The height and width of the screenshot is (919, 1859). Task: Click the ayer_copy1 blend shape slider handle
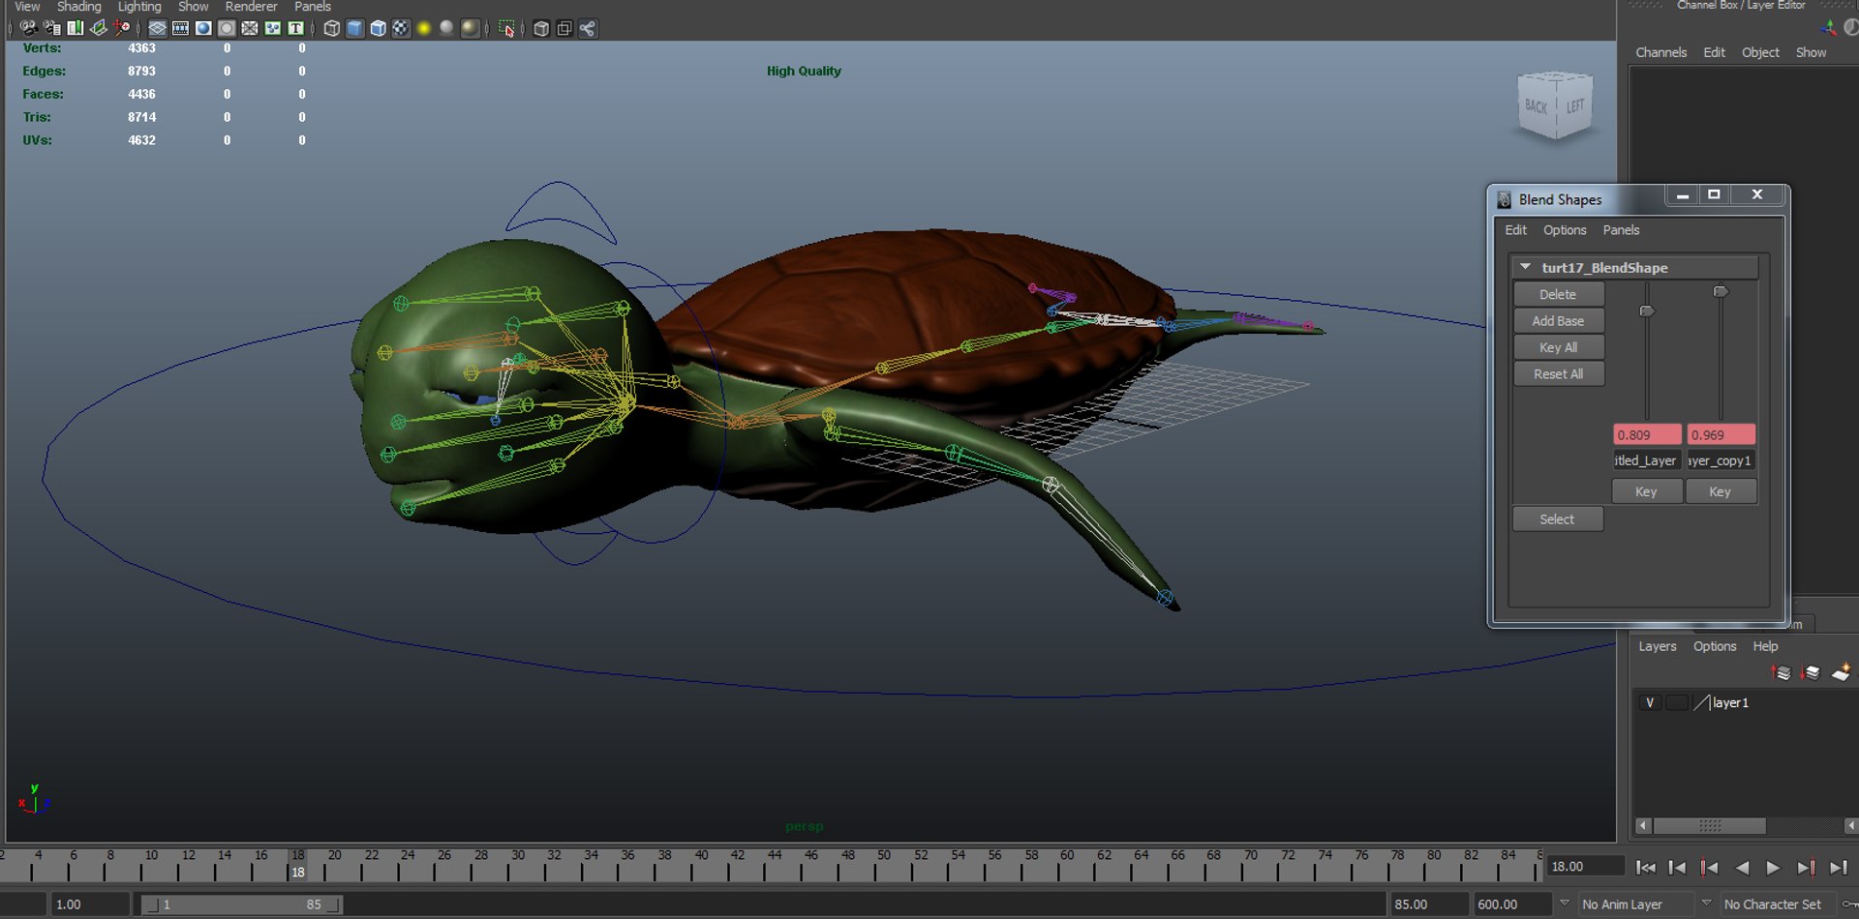(1721, 290)
